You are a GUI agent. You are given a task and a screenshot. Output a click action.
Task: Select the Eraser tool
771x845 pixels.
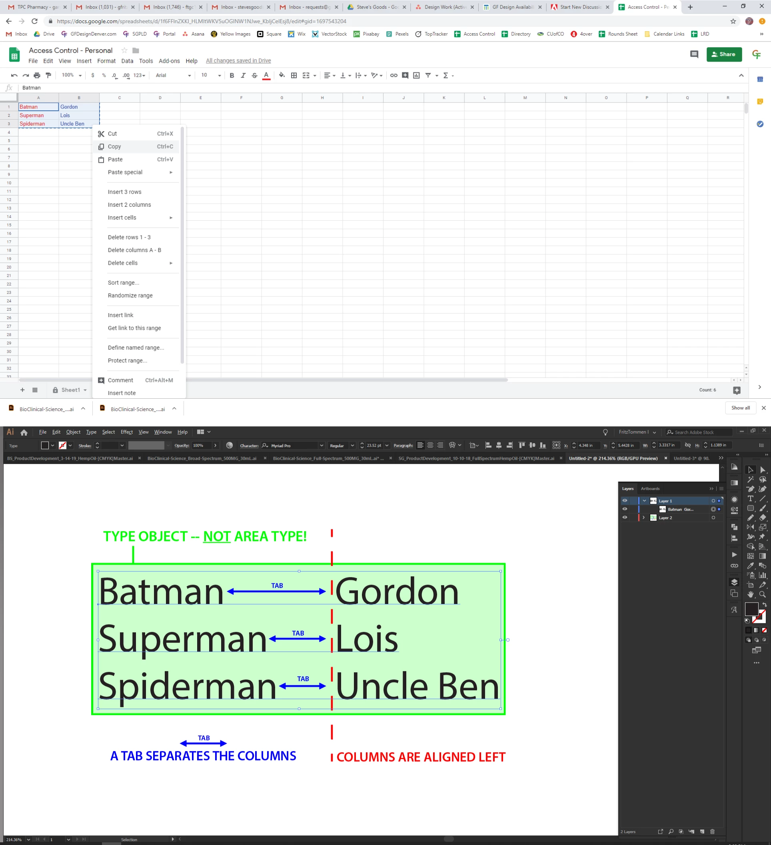(763, 517)
